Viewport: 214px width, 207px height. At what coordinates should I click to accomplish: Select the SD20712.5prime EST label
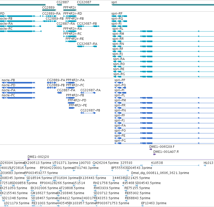[x=106, y=193]
